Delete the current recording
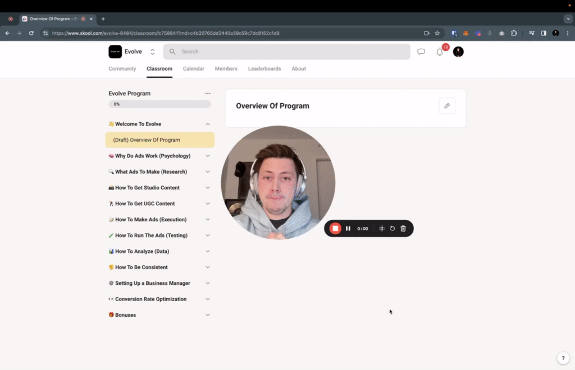This screenshot has height=370, width=575. click(403, 228)
